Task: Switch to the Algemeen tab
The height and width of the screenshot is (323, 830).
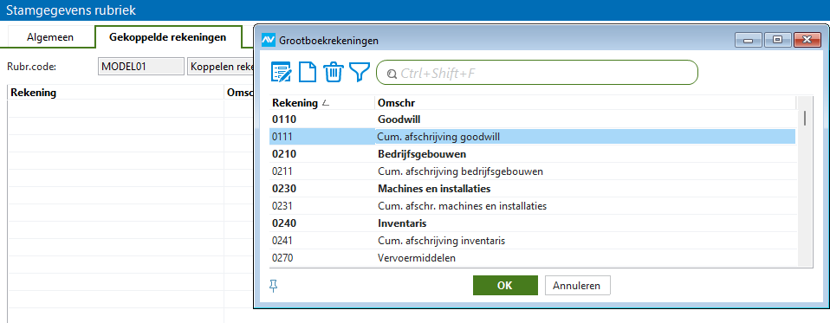Action: (50, 37)
